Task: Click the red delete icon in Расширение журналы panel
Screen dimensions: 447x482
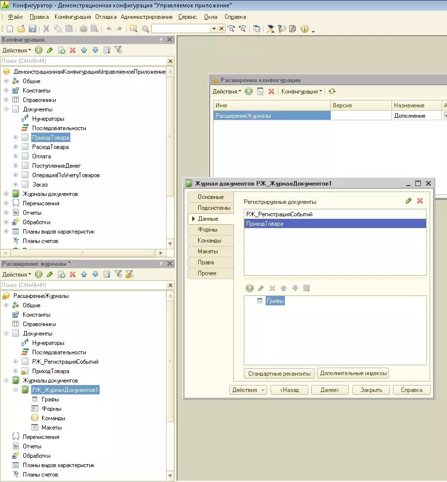Action: (x=72, y=274)
